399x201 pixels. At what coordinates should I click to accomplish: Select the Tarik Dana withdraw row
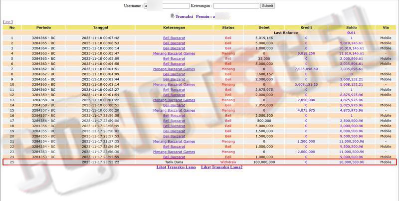pos(174,162)
